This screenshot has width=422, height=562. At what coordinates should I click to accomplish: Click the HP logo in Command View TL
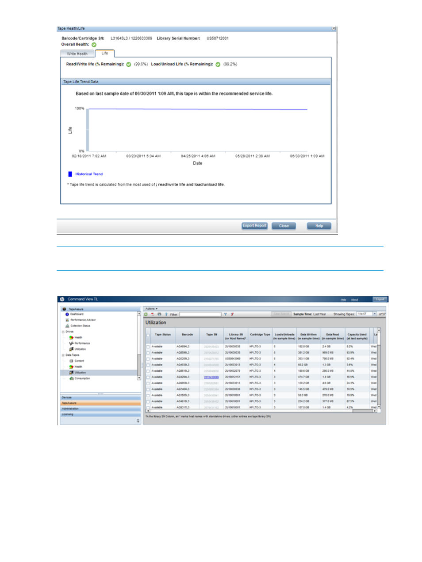[x=62, y=299]
